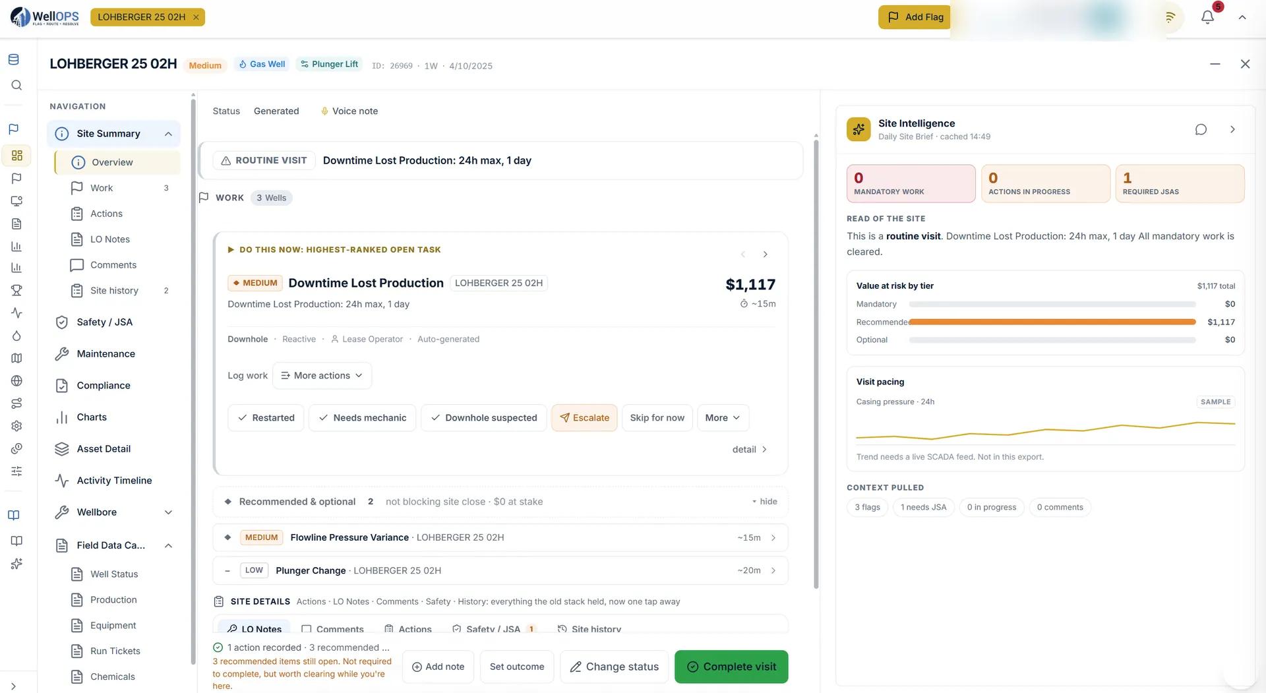
Task: Switch to the Generated tab
Action: pos(276,111)
